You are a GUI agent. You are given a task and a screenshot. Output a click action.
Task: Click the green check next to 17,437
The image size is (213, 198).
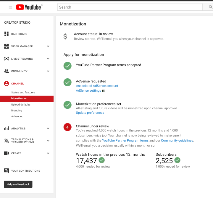(x=101, y=160)
